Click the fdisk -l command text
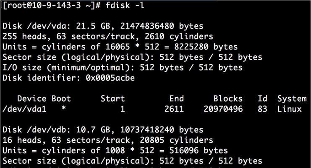Image resolution: width=311 pixels, height=168 pixels. pyautogui.click(x=125, y=5)
